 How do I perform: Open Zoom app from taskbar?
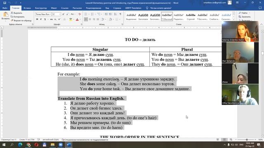[61, 145]
